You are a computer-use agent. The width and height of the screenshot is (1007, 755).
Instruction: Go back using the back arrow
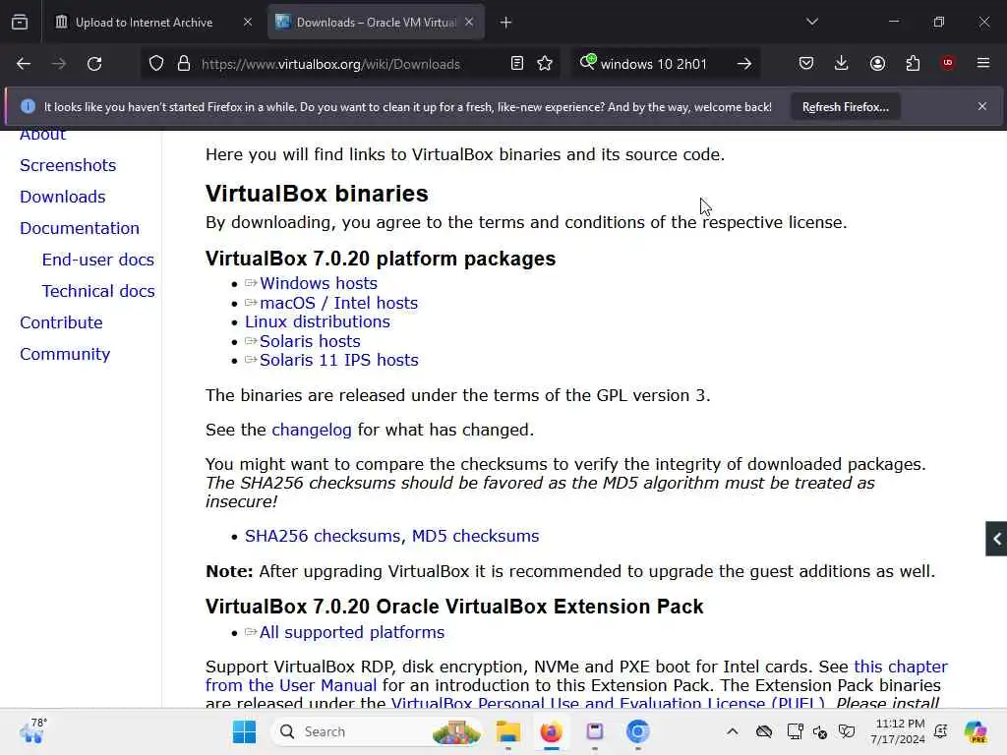pos(24,64)
